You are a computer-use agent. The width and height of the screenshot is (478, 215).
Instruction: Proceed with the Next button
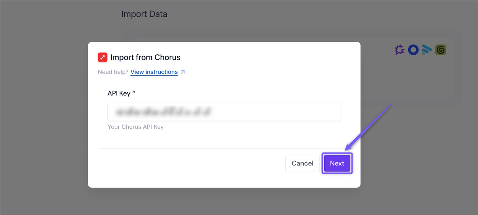click(x=337, y=163)
